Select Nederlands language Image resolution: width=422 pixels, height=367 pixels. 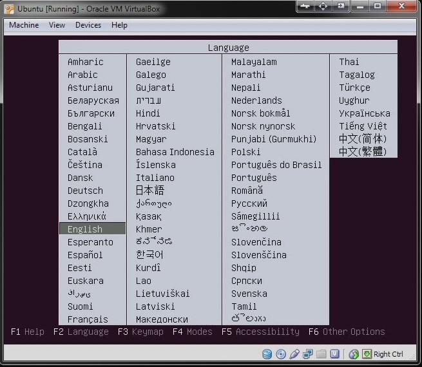click(x=256, y=100)
